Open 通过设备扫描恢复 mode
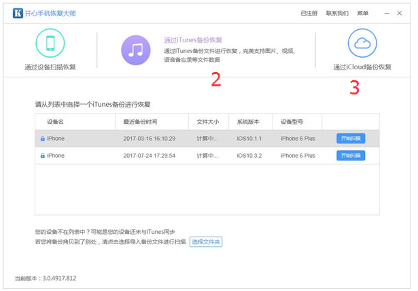 pyautogui.click(x=50, y=67)
